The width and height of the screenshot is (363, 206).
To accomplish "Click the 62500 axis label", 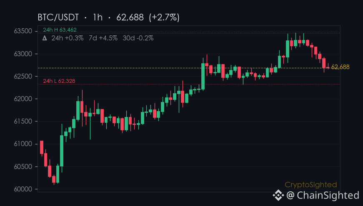I will (x=23, y=76).
